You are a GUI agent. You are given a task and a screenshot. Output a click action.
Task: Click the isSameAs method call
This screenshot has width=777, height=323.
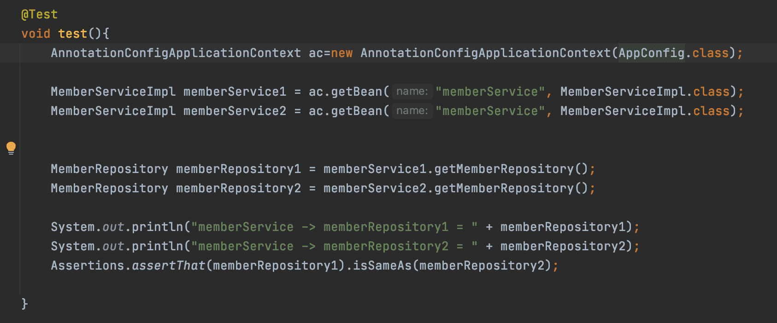click(x=382, y=265)
